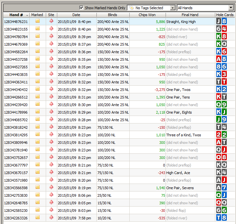Click the One Pair, Tens final hand
Viewport: 236px width, 224px height.
[x=178, y=97]
